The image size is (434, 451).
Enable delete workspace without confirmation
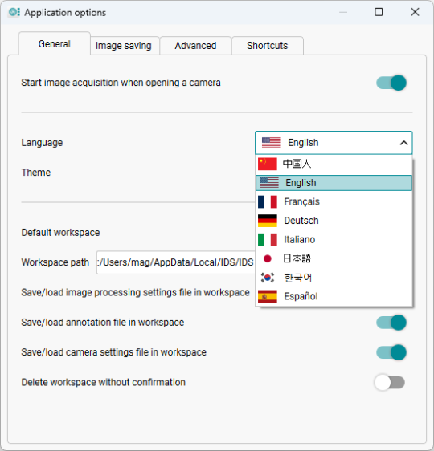click(x=390, y=382)
